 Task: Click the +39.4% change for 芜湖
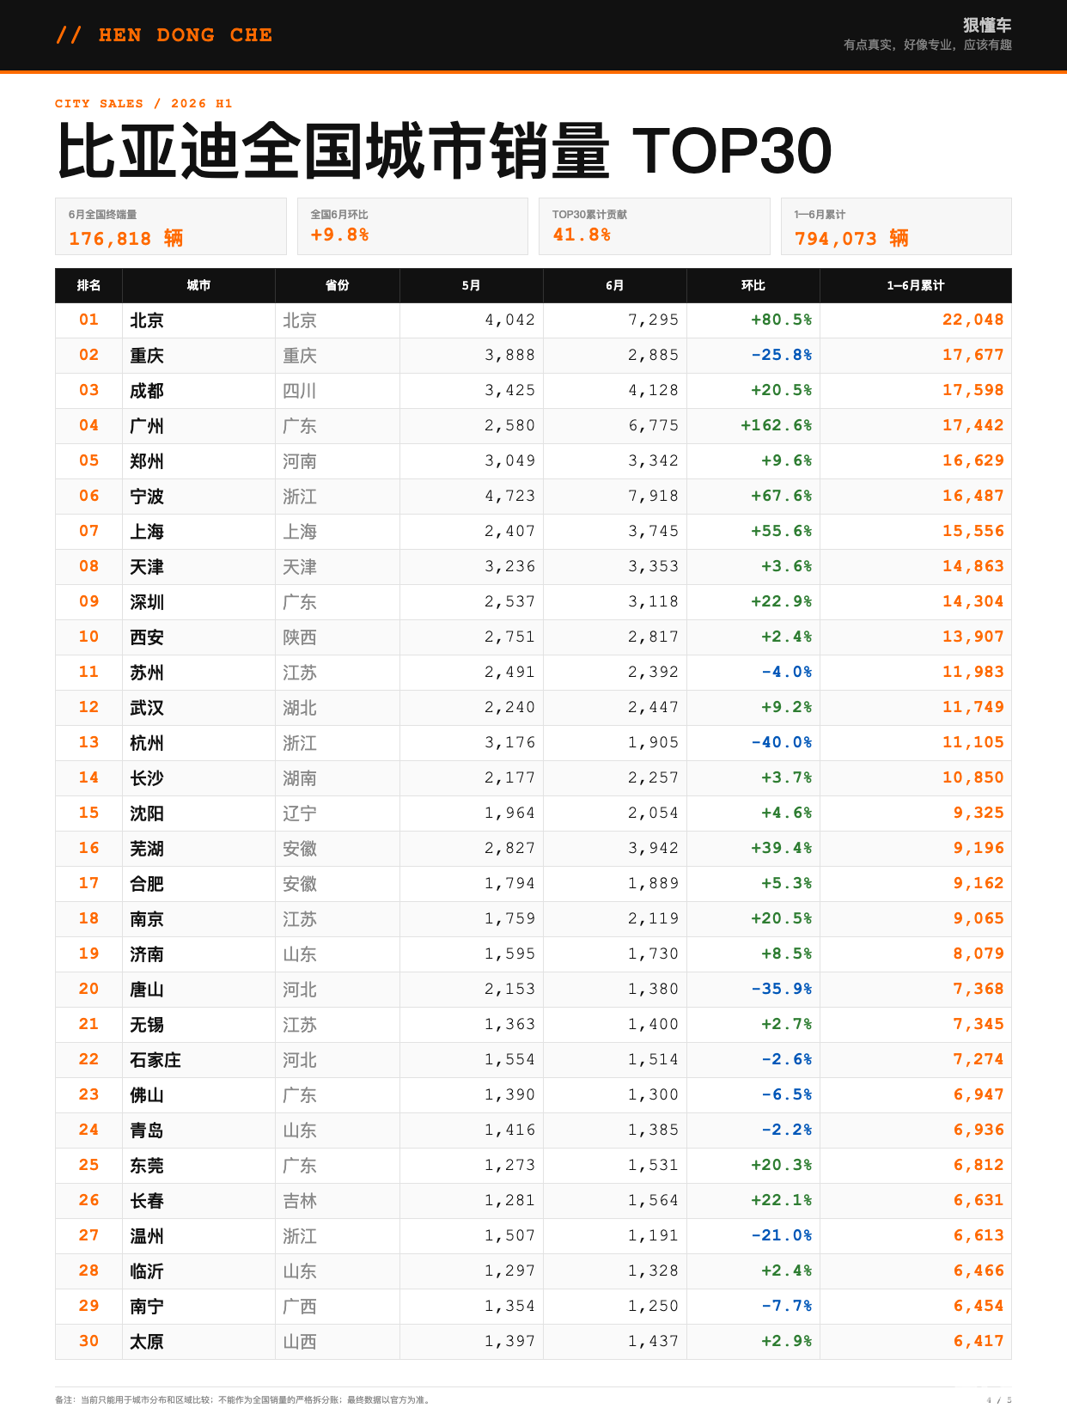click(781, 848)
